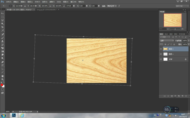This screenshot has width=190, height=118.
Task: Select the Dodge tool
Action: (3, 59)
